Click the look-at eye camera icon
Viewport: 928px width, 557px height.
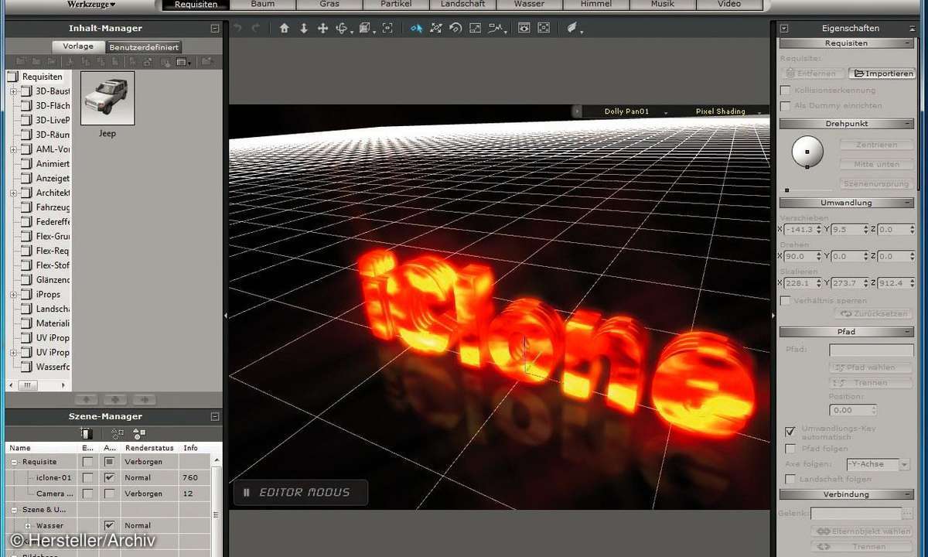(x=524, y=28)
